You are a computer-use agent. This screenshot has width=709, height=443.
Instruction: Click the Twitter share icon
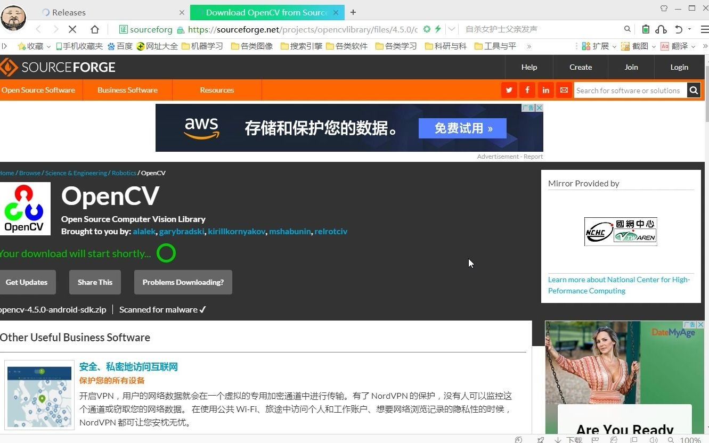pyautogui.click(x=509, y=91)
